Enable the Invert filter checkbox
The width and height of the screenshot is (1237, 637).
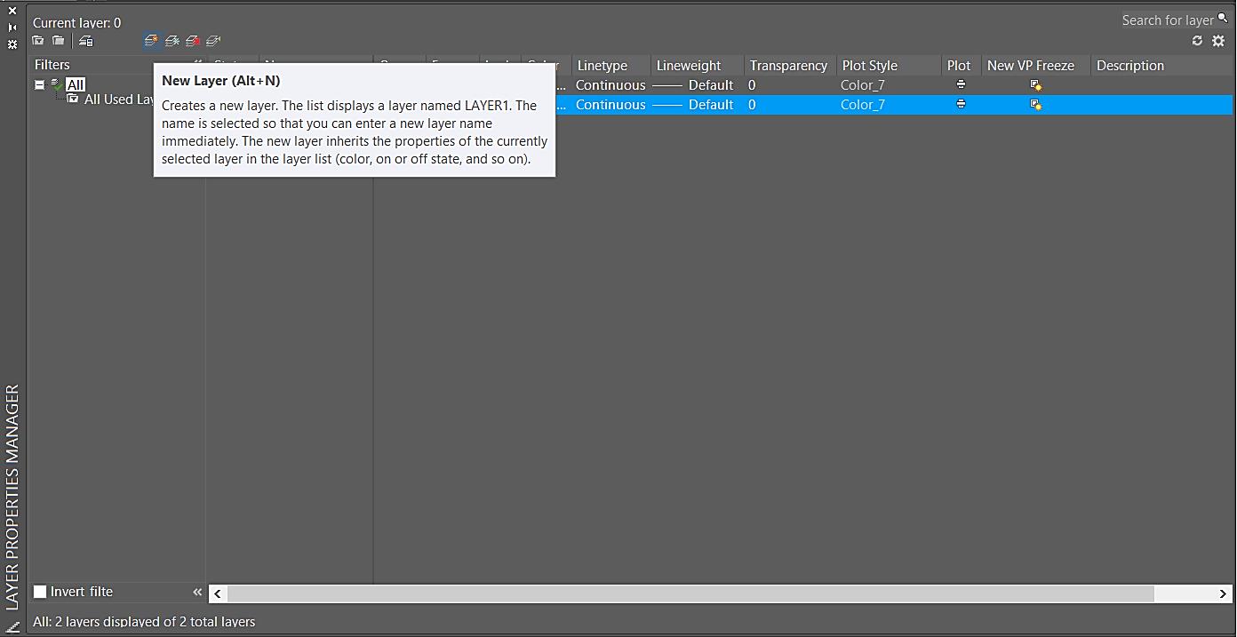click(40, 592)
